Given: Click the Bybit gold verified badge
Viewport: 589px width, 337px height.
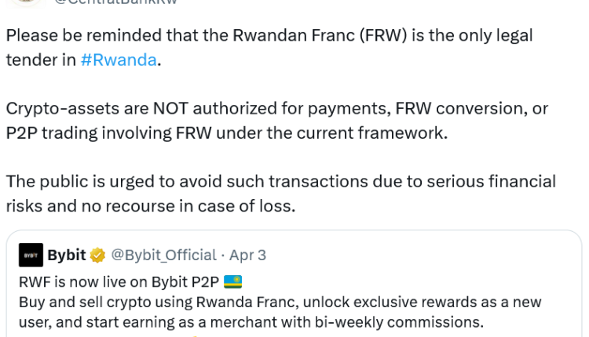Looking at the screenshot, I should [x=97, y=255].
